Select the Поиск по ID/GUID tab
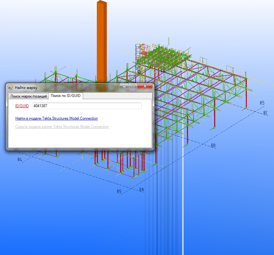 coord(66,96)
